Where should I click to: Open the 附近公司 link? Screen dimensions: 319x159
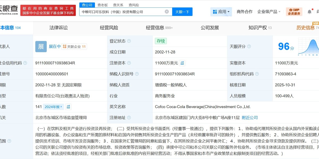250,118
